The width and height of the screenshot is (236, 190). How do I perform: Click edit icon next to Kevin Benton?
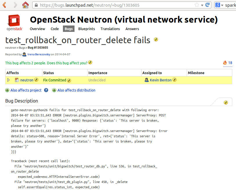[175, 80]
